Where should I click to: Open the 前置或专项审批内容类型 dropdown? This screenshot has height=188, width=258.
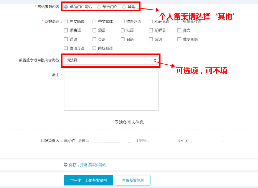point(111,60)
